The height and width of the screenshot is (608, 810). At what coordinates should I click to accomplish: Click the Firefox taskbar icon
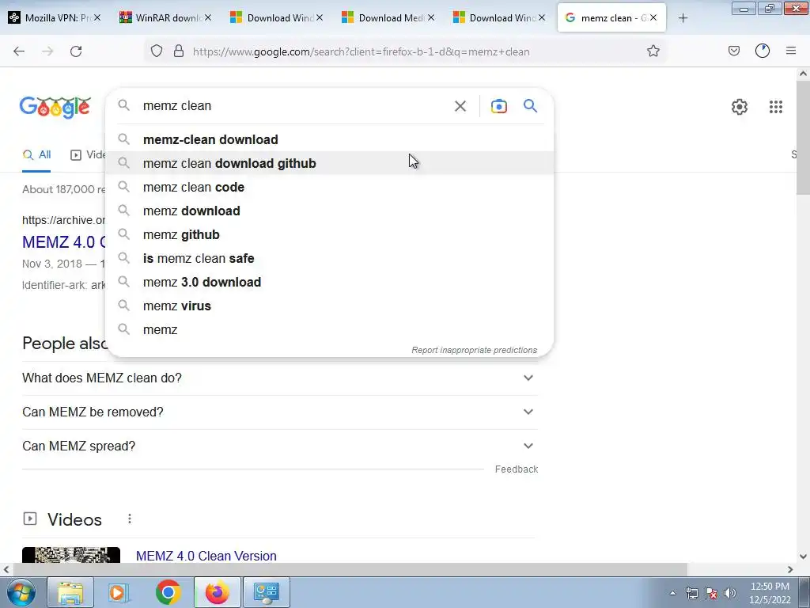(217, 592)
